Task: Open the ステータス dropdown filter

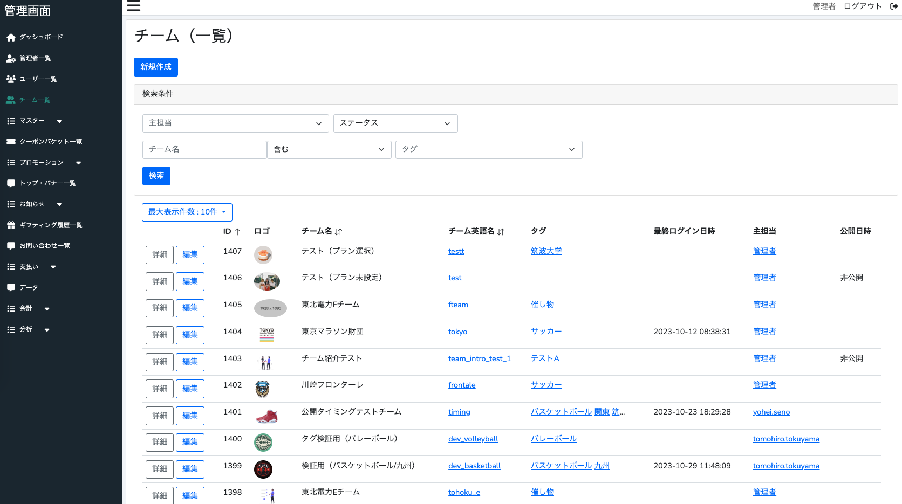Action: [x=395, y=123]
